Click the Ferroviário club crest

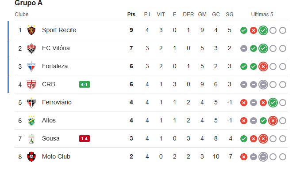31,102
